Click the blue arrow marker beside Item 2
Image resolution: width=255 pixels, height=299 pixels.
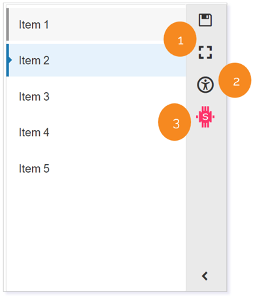(10, 60)
